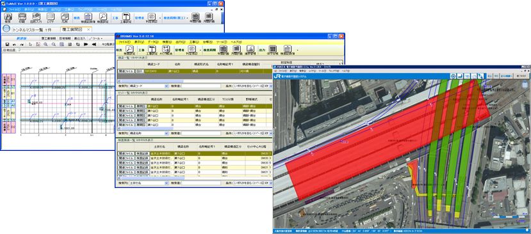Open the 主技セ名 search column dropdown
The width and height of the screenshot is (531, 234).
tap(148, 183)
